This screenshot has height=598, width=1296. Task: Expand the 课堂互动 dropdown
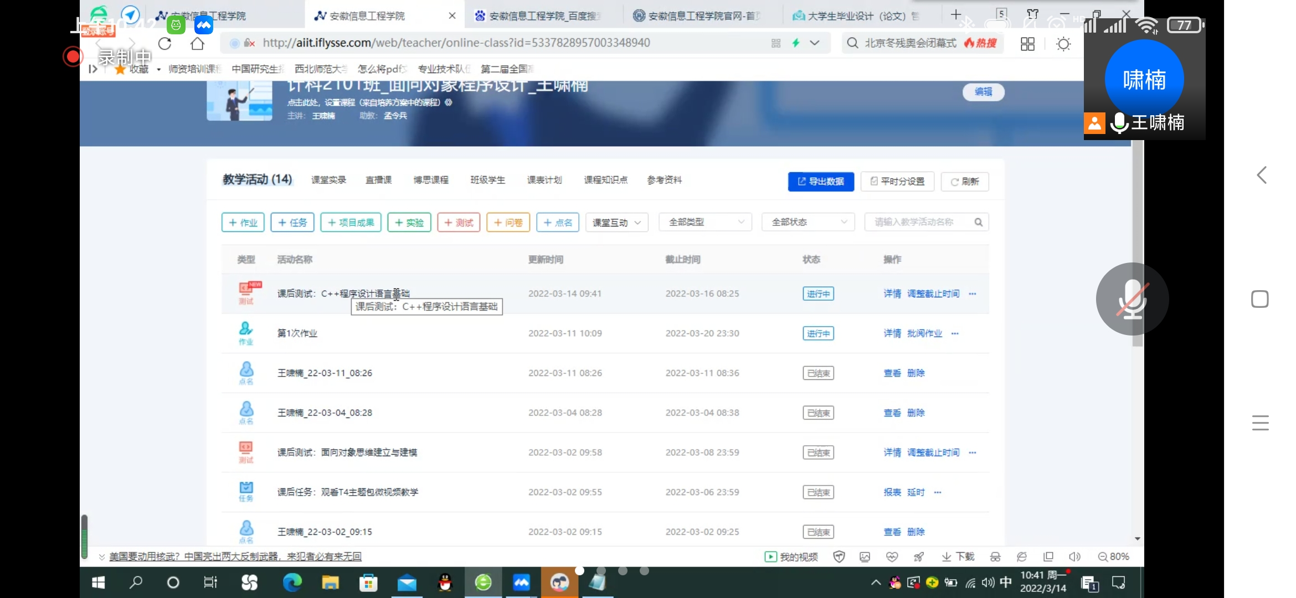(x=616, y=222)
